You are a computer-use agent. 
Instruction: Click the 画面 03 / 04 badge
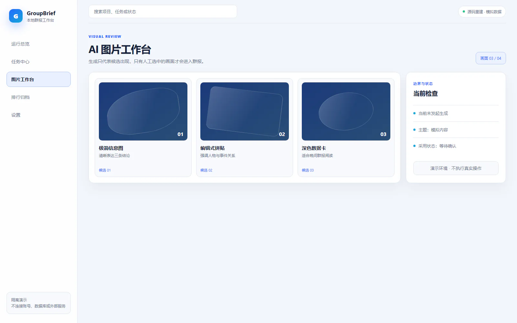click(x=491, y=58)
